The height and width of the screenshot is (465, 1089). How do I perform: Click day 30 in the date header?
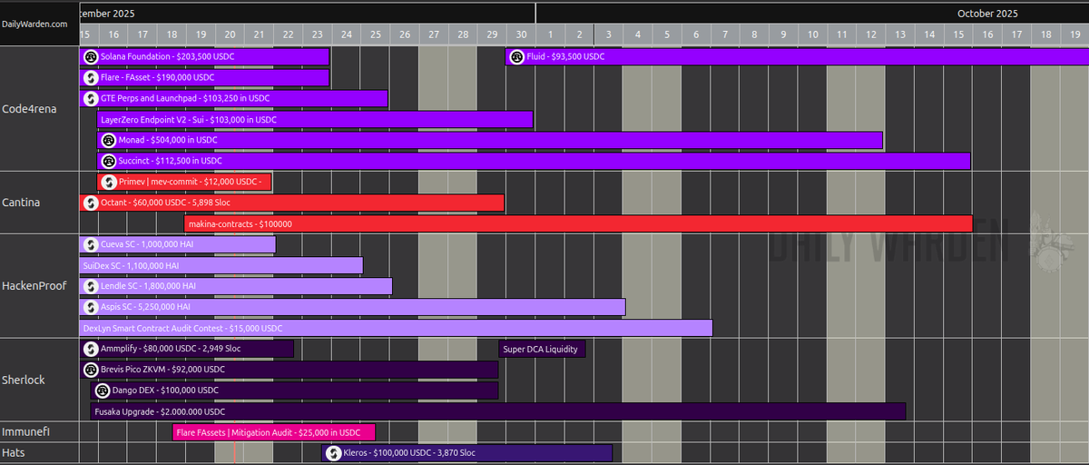click(x=521, y=35)
